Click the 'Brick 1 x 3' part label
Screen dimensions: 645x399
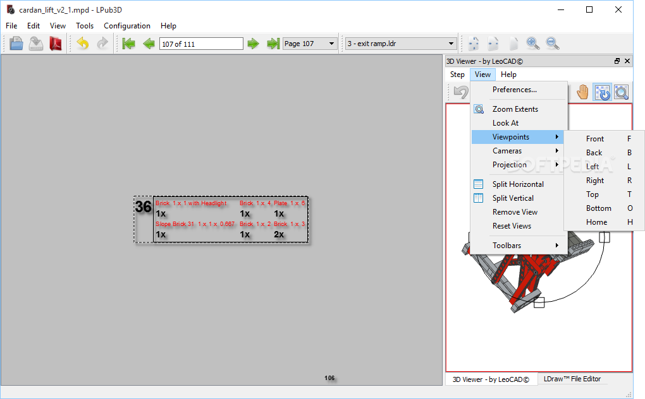tap(290, 224)
